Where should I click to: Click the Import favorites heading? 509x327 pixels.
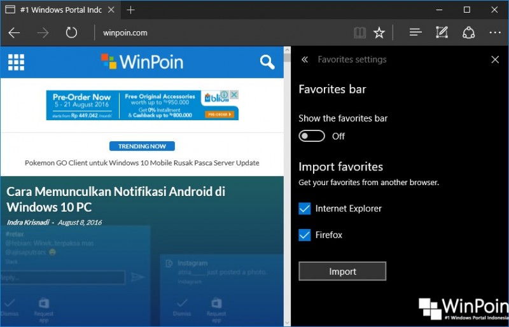pos(341,167)
